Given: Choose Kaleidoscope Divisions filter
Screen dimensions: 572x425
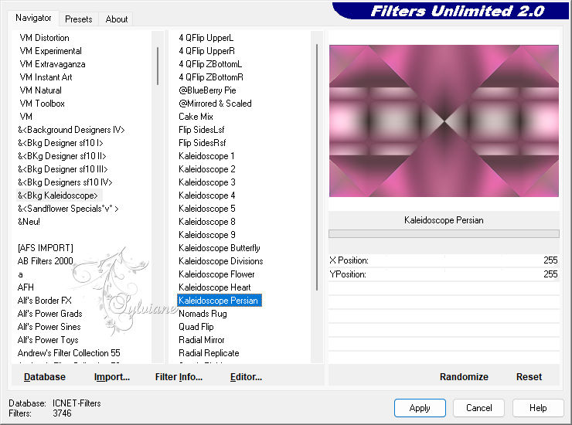Looking at the screenshot, I should click(x=221, y=261).
